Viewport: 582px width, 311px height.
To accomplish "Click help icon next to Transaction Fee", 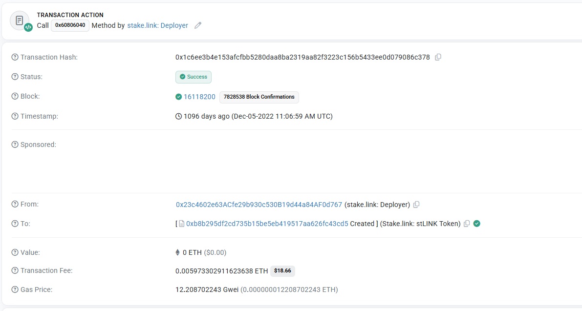I will 15,270.
